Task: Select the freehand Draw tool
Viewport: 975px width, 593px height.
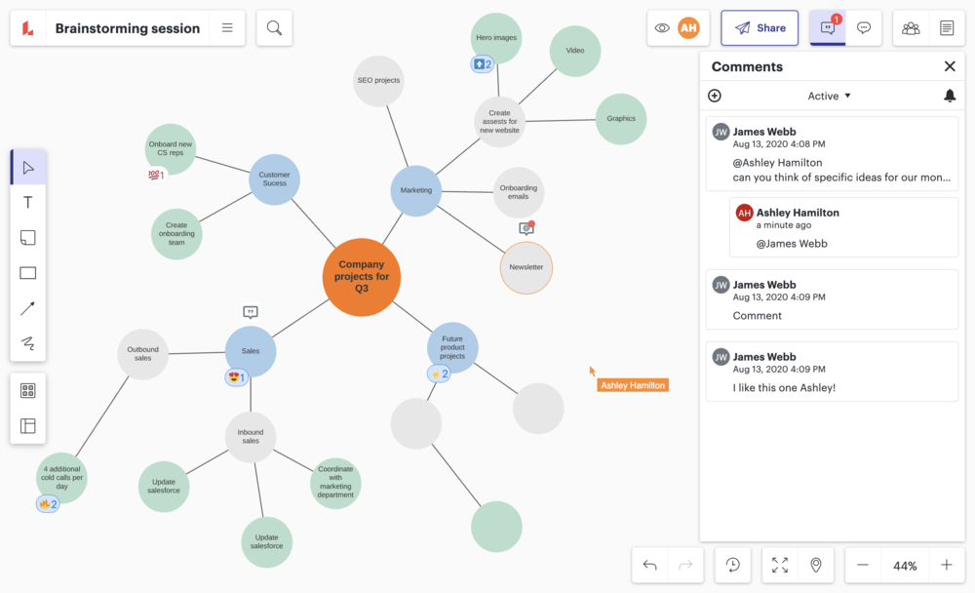Action: 28,343
